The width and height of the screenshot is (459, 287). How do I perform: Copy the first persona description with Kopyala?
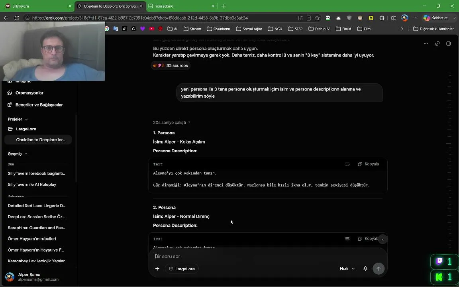368,164
